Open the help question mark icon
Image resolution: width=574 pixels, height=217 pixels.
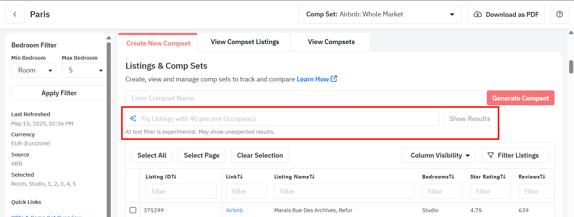click(x=560, y=15)
